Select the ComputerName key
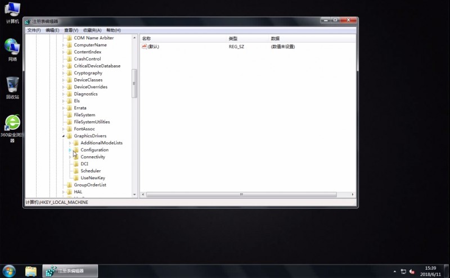This screenshot has height=278, width=450. coord(90,45)
